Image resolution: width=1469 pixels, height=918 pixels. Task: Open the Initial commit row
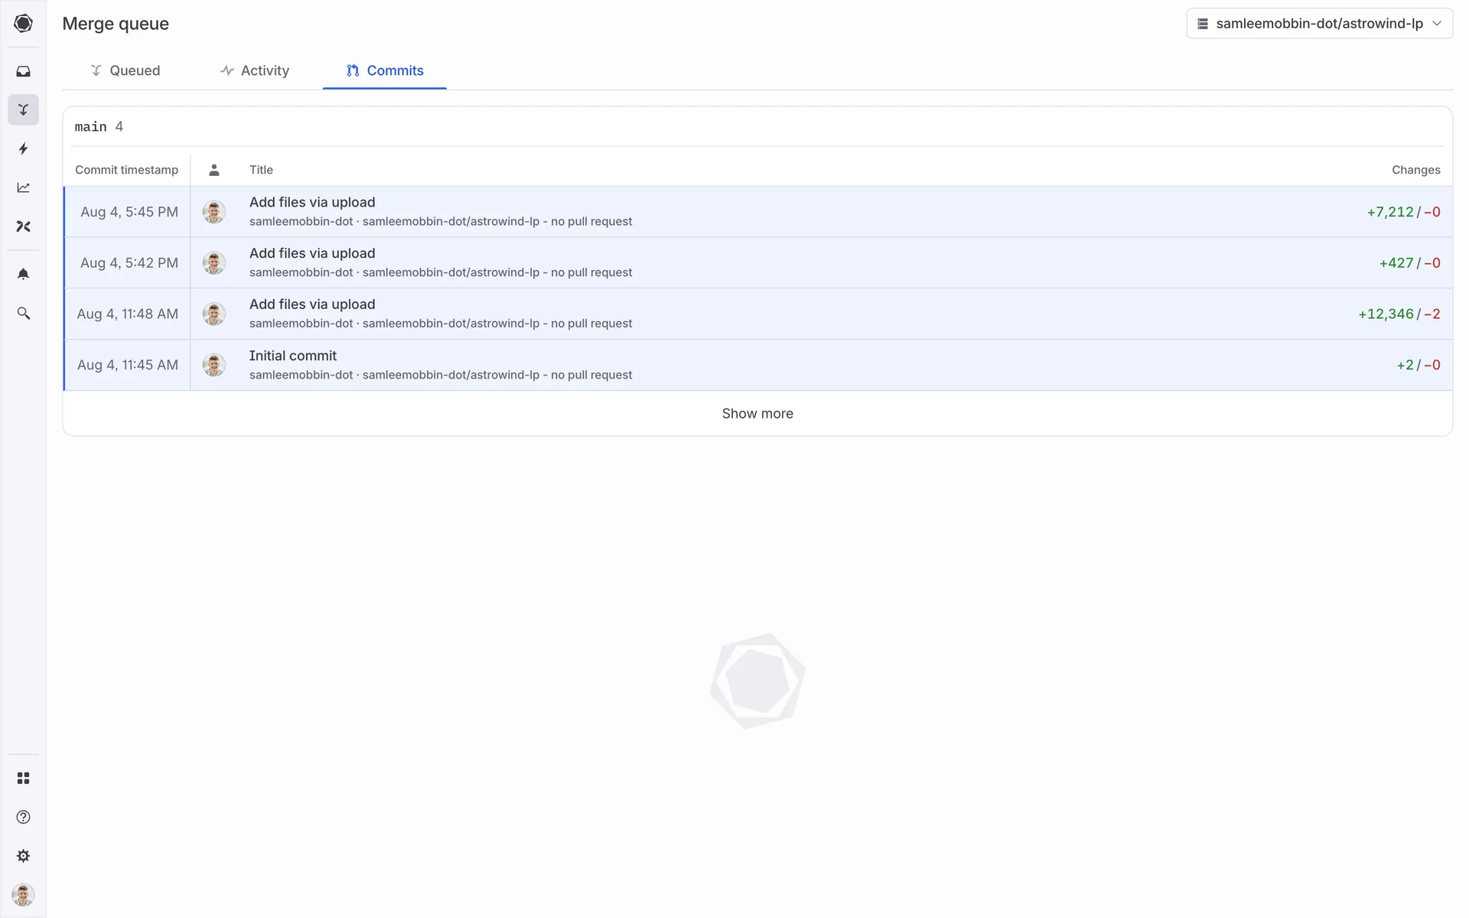click(293, 356)
